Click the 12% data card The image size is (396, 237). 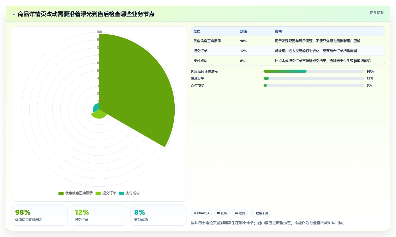pyautogui.click(x=99, y=215)
